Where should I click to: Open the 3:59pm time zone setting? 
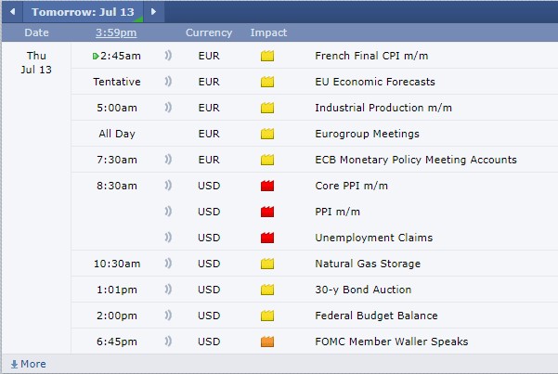point(116,32)
